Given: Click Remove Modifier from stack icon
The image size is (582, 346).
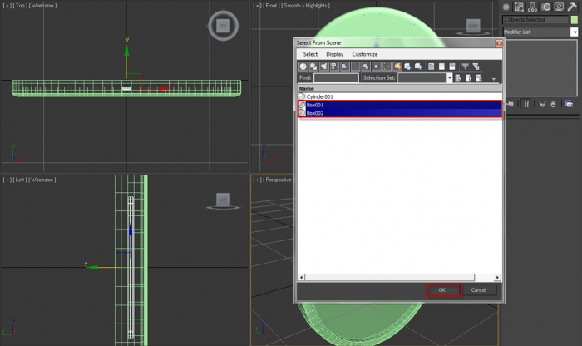Looking at the screenshot, I should (554, 104).
